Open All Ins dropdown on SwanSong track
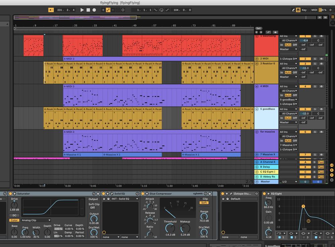The width and height of the screenshot is (335, 247). (288, 36)
